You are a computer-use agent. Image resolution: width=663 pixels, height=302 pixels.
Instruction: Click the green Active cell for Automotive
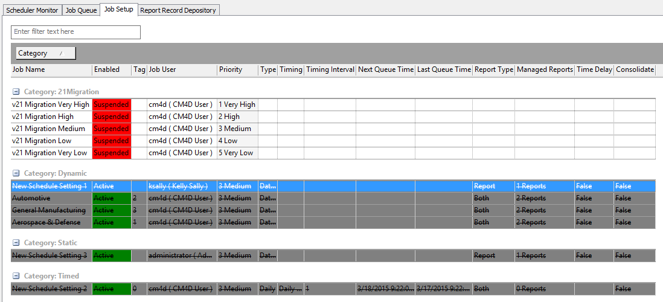[x=111, y=198]
